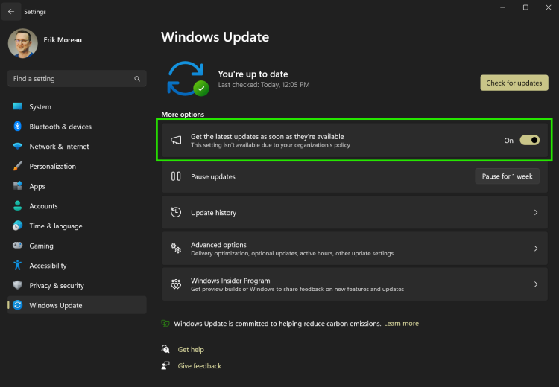Click the Gaming controller icon
Viewport: 559px width, 387px height.
click(17, 246)
